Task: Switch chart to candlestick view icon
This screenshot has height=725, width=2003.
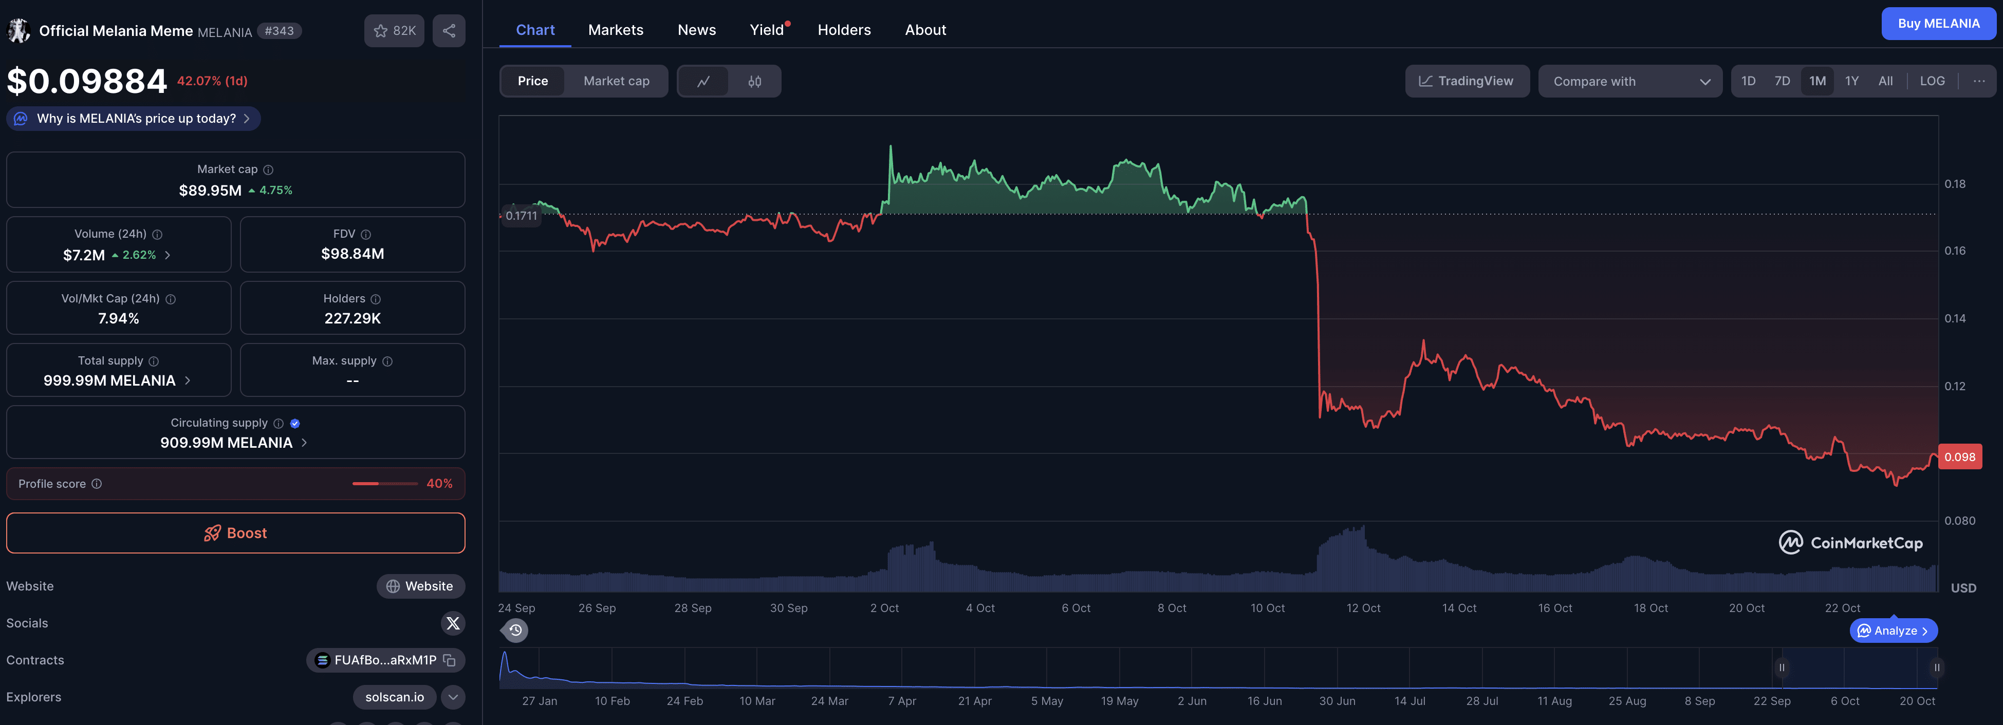Action: [754, 81]
